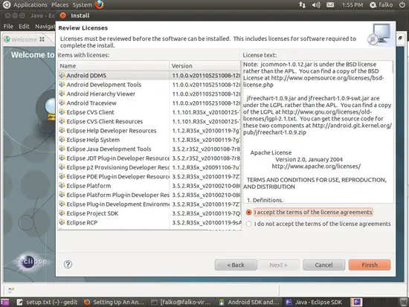Viewport: 409px width, 307px height.
Task: Click the network connection indicator icon
Action: (x=302, y=5)
